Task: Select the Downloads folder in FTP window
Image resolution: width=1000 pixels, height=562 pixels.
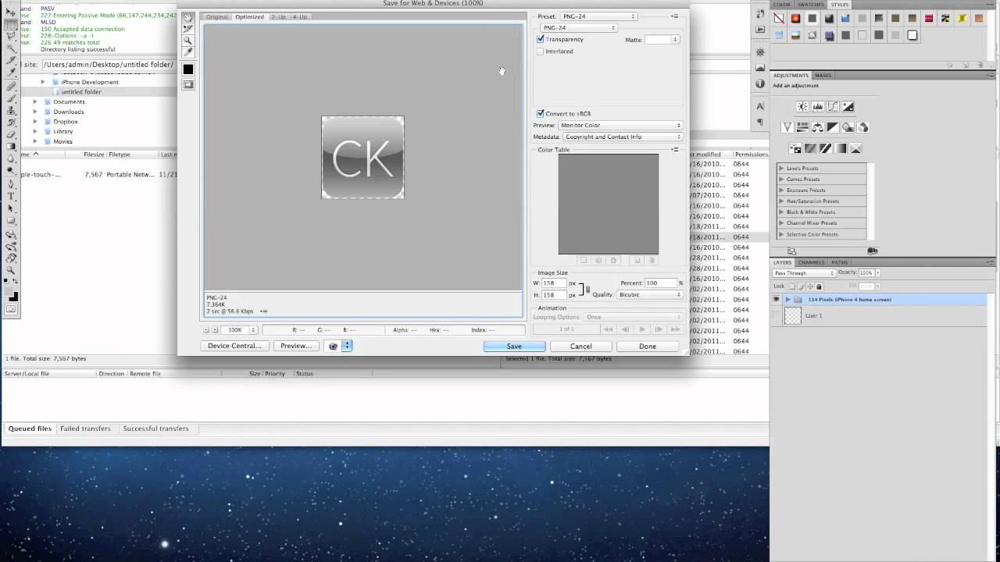Action: 69,112
